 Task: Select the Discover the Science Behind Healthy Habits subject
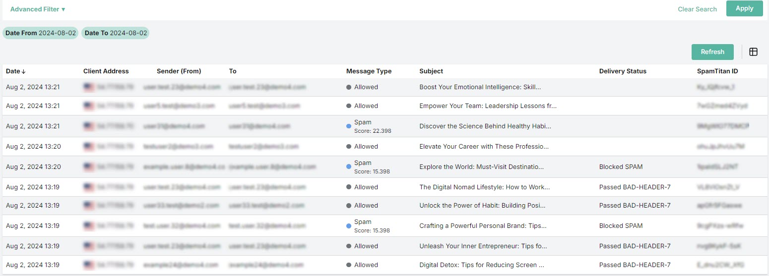point(485,126)
